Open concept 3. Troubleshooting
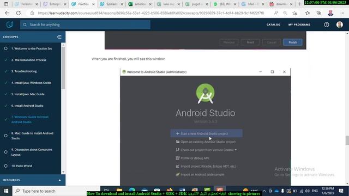The height and width of the screenshot is (196, 349). click(24, 71)
